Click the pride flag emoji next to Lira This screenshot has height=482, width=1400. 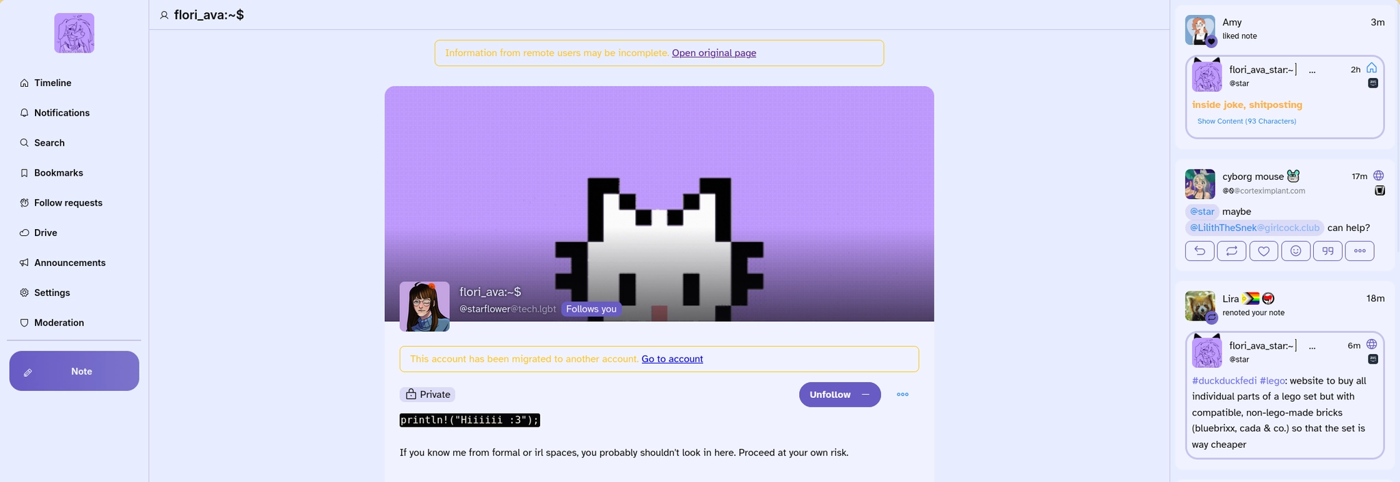[x=1251, y=299]
